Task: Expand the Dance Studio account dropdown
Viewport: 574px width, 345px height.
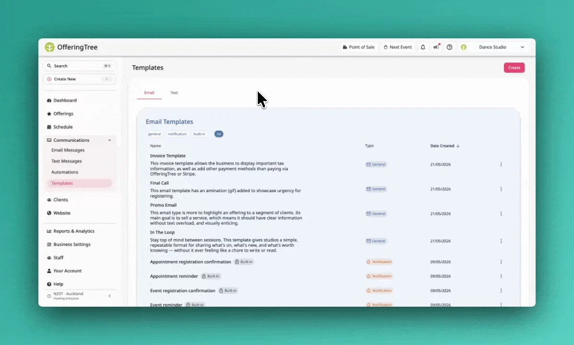Action: [522, 47]
